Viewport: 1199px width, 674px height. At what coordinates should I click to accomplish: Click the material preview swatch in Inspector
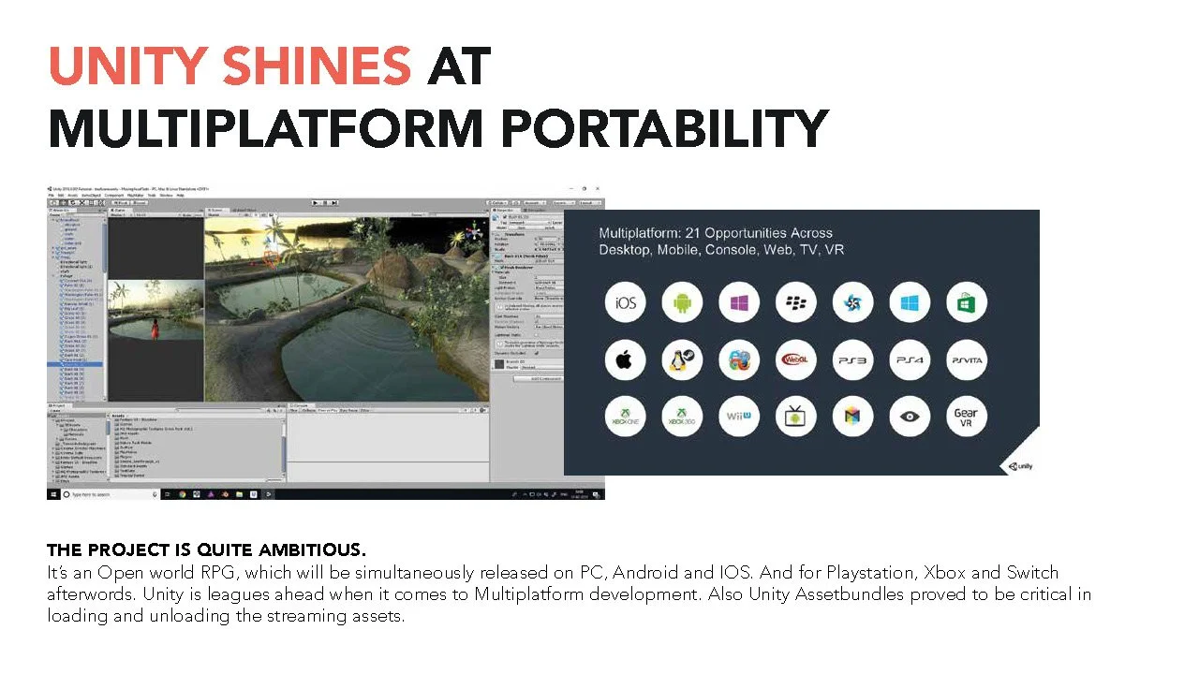(499, 363)
